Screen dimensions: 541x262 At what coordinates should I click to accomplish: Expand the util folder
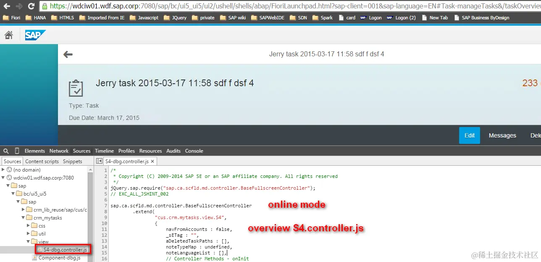tap(29, 234)
